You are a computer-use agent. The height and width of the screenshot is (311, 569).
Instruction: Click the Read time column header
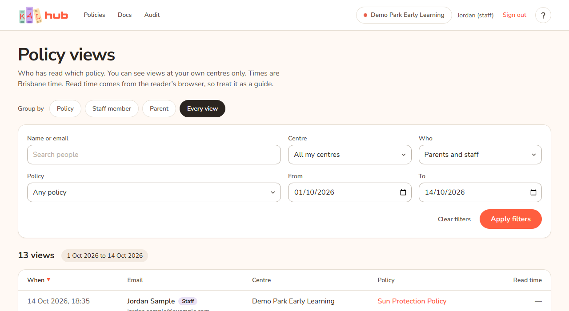click(x=527, y=280)
